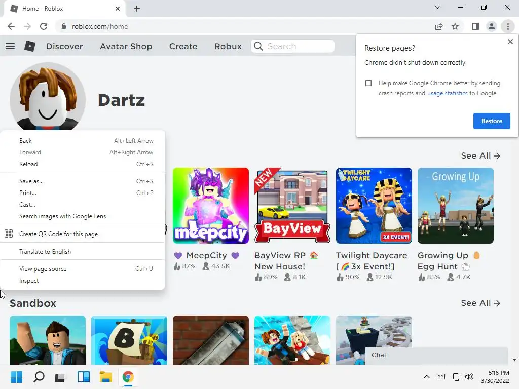This screenshot has height=389, width=519.
Task: Open the Sandbox waving character game thumbnail
Action: [x=48, y=340]
